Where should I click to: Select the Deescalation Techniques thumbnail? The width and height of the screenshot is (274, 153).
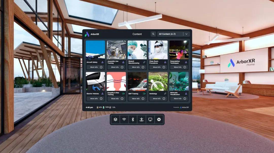coord(179,50)
